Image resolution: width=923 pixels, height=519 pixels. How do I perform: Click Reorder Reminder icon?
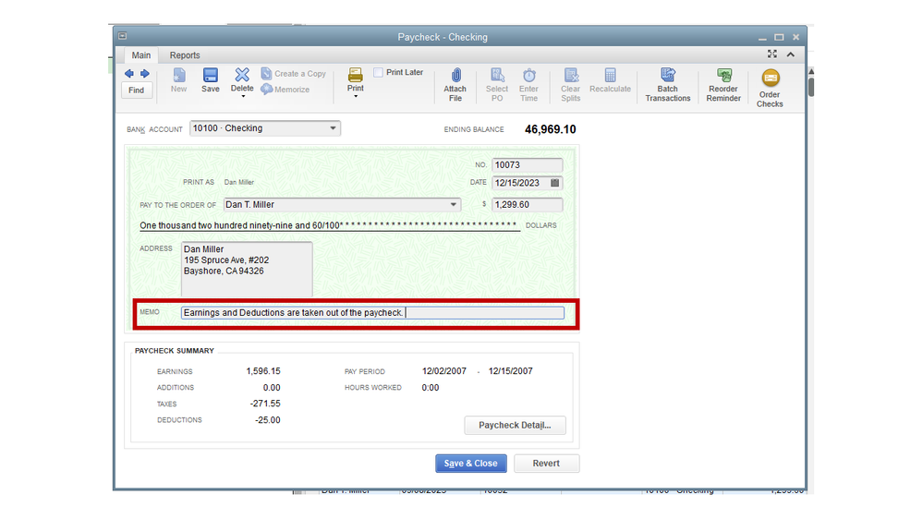723,76
